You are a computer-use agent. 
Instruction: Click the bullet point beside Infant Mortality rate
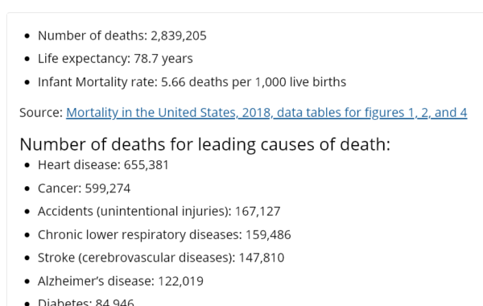tap(27, 82)
